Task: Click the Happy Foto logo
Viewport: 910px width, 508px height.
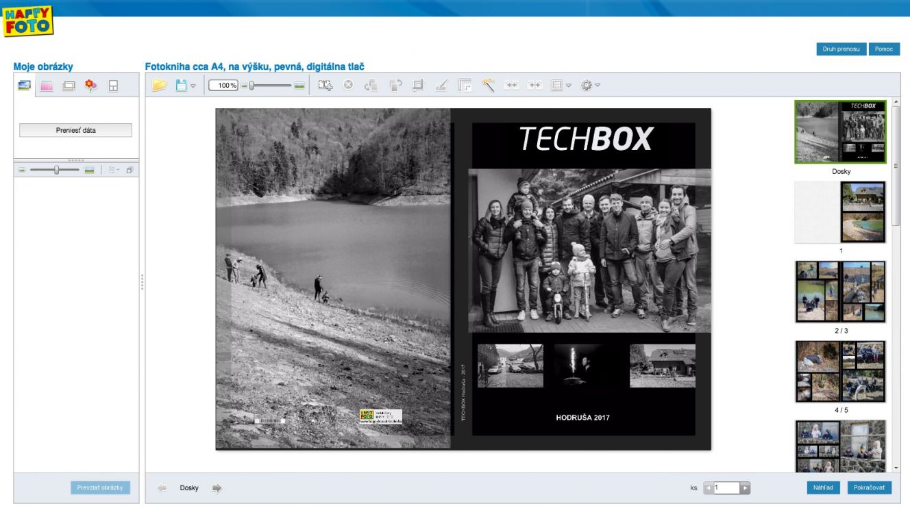Action: pyautogui.click(x=27, y=21)
